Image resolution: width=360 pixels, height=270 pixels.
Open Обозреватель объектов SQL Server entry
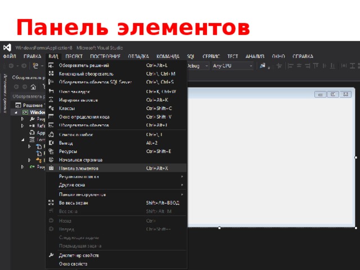116,82
